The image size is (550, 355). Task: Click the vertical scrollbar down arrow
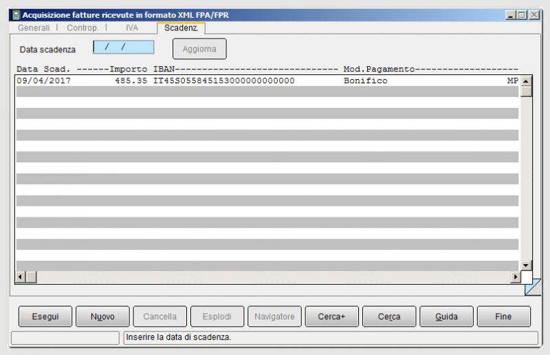[x=526, y=266]
